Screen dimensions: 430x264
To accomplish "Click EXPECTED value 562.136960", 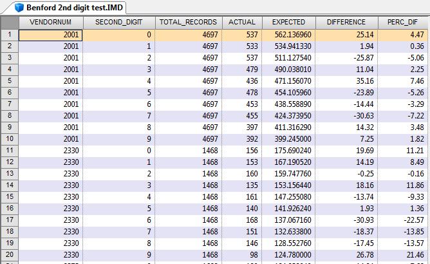I will [288, 35].
